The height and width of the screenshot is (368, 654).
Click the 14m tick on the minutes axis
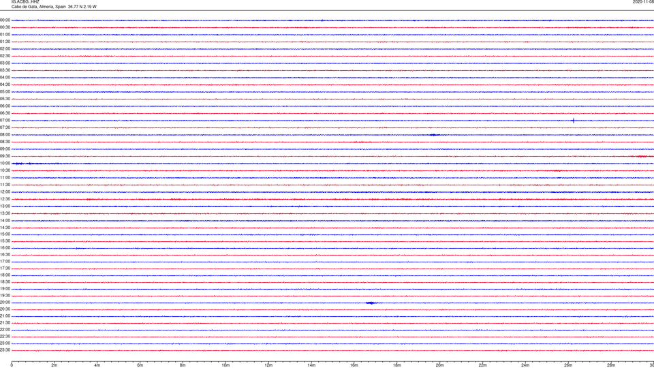(311, 365)
